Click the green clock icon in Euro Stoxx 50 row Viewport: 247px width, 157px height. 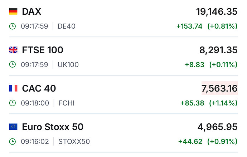coord(13,141)
